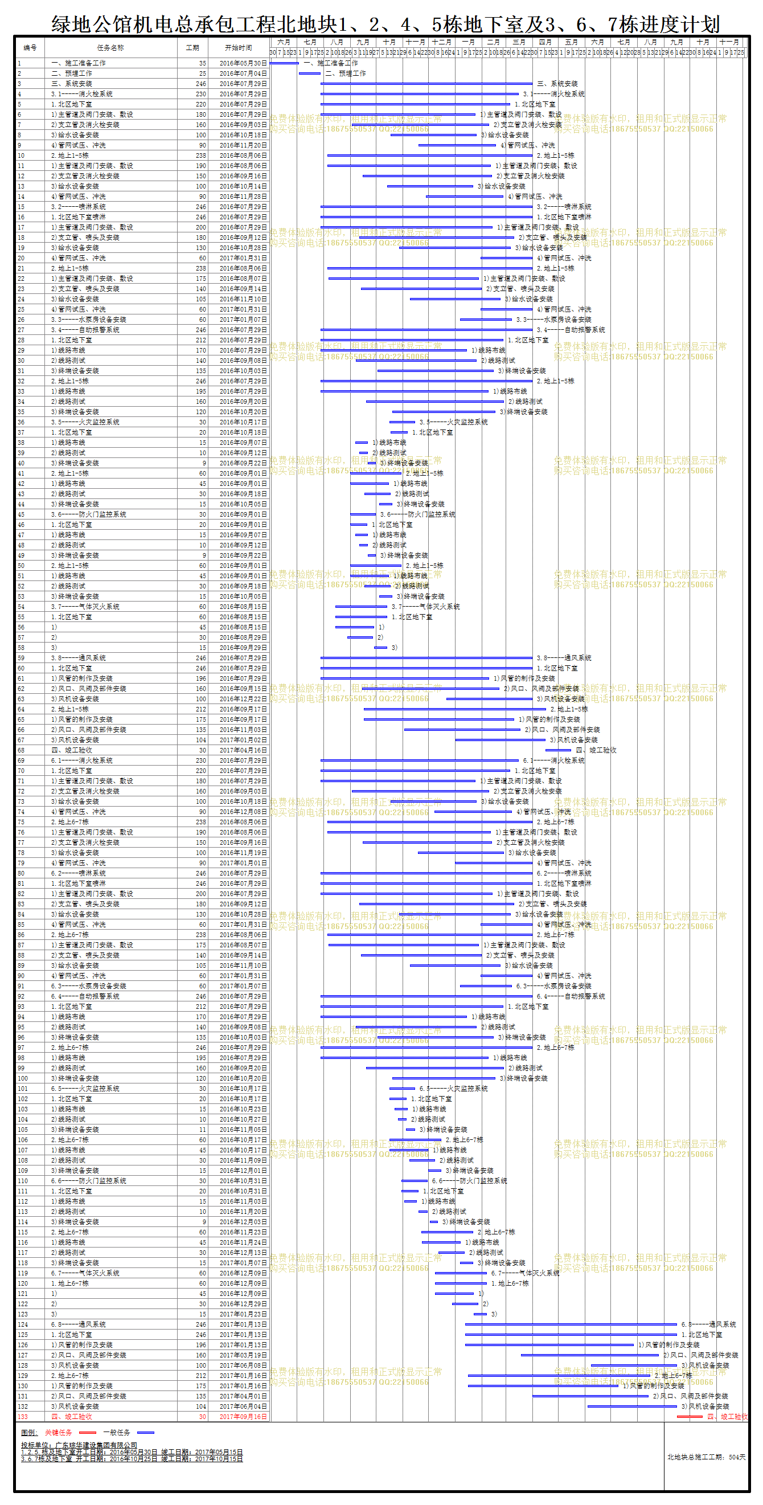Screen dimensions: 763x1505
Task: Click the 编号 column header
Action: click(30, 48)
